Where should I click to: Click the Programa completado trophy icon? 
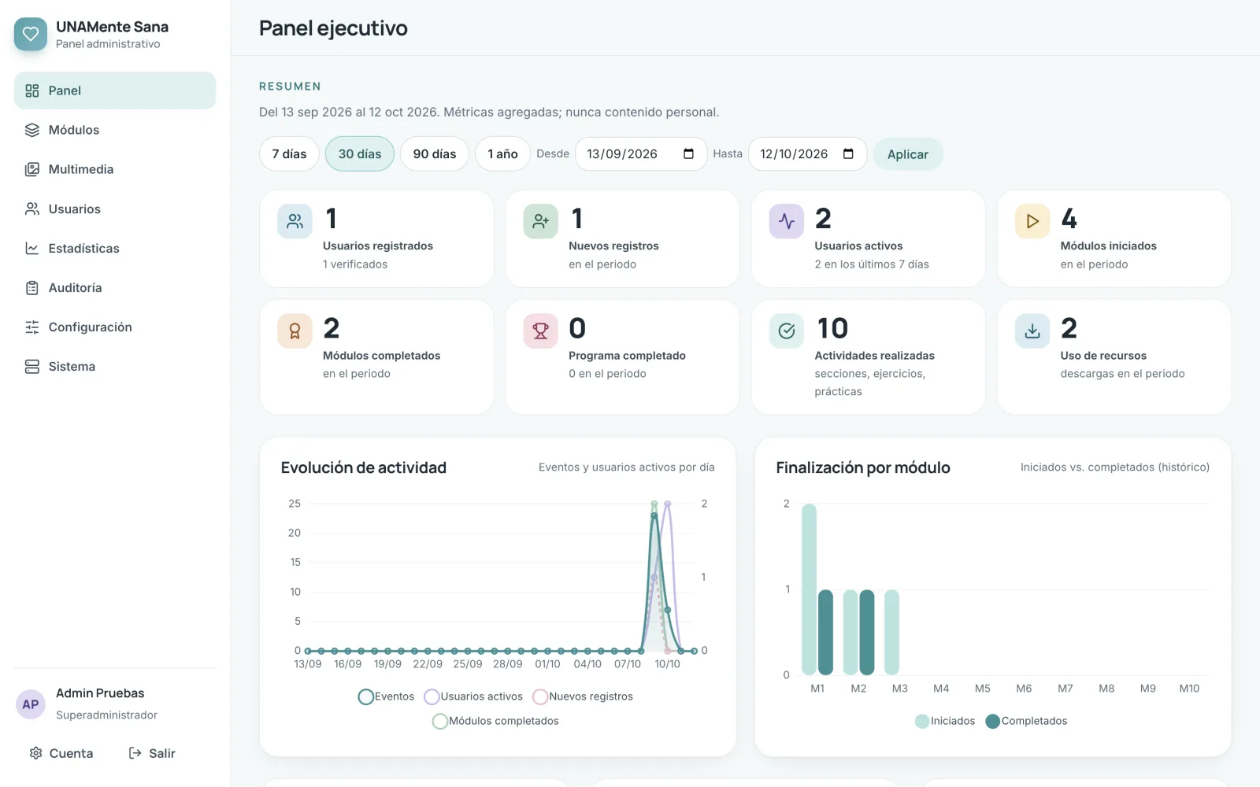click(x=540, y=331)
